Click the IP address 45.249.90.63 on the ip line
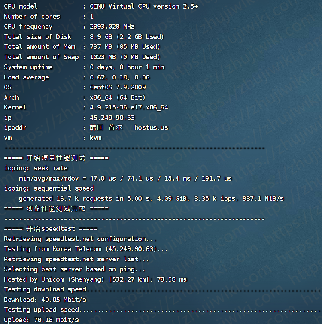The width and height of the screenshot is (322, 324). point(112,118)
